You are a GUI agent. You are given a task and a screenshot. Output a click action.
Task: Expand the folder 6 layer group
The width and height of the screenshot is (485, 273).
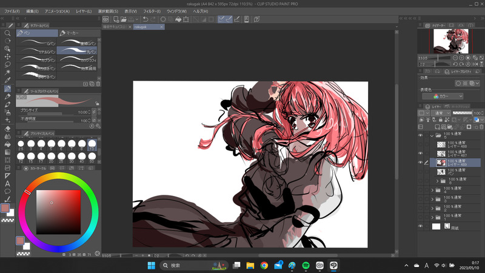437,181
